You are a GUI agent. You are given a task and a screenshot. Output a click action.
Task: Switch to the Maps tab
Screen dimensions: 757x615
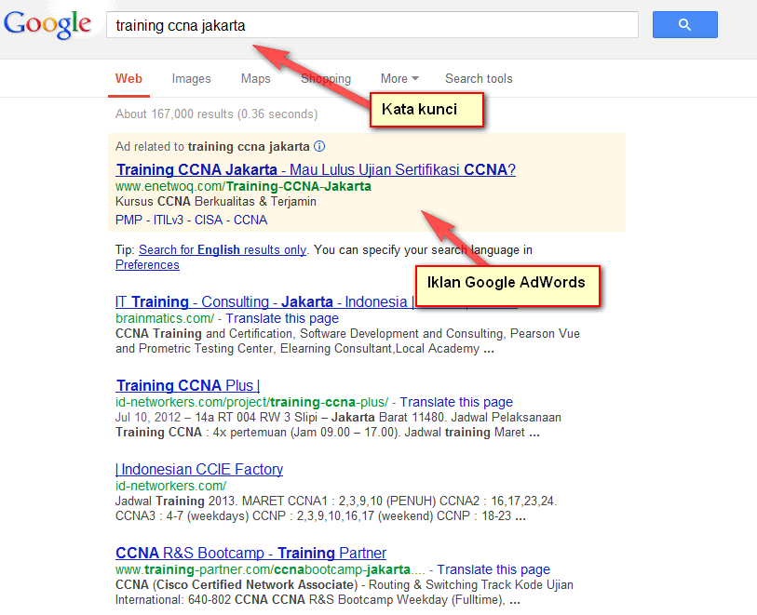(x=256, y=79)
